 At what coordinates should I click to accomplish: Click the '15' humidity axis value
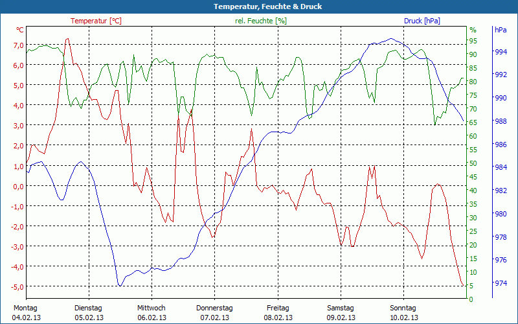(x=473, y=259)
